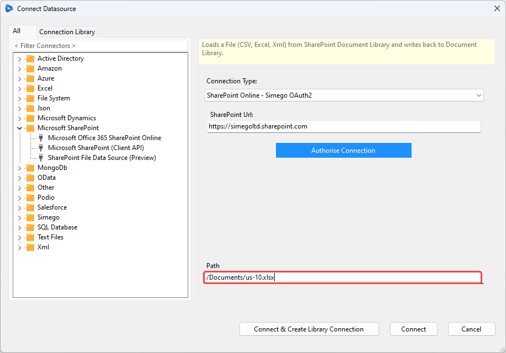Switch to the Connection Library tab
Image resolution: width=506 pixels, height=353 pixels.
click(66, 31)
